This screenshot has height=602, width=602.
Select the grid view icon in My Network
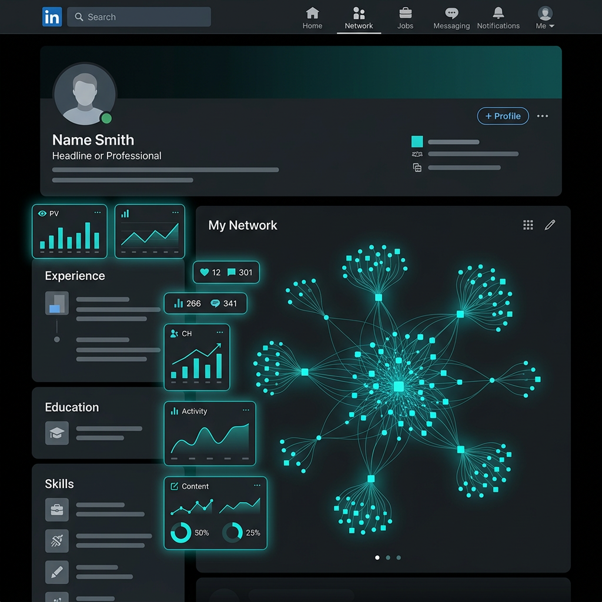pos(528,225)
